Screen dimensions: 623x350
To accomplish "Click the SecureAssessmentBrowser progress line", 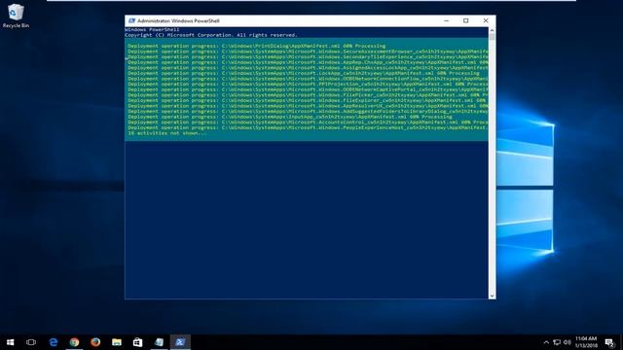I will click(x=308, y=52).
